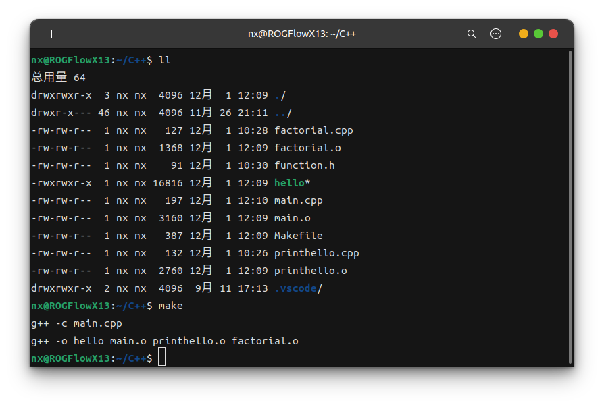Viewport: 604px width, 407px height.
Task: Click the ../ parent directory entry
Action: point(283,113)
